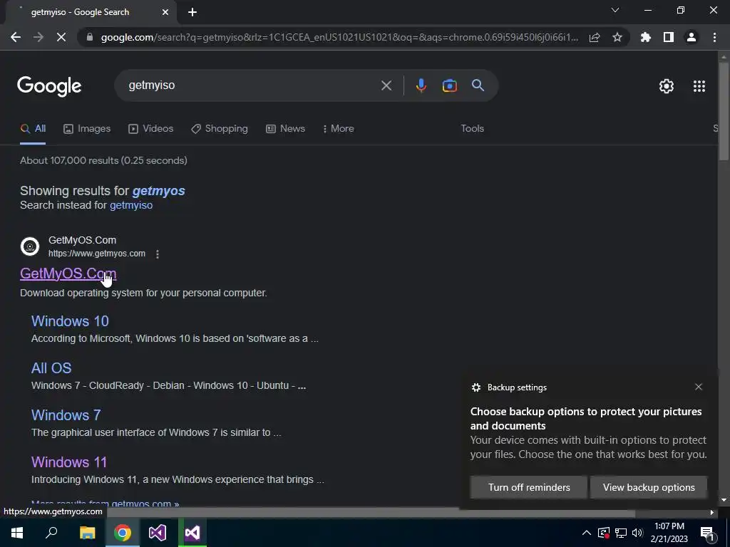Open Chrome extensions puzzle icon
Screen dimensions: 730x547
pyautogui.click(x=646, y=37)
